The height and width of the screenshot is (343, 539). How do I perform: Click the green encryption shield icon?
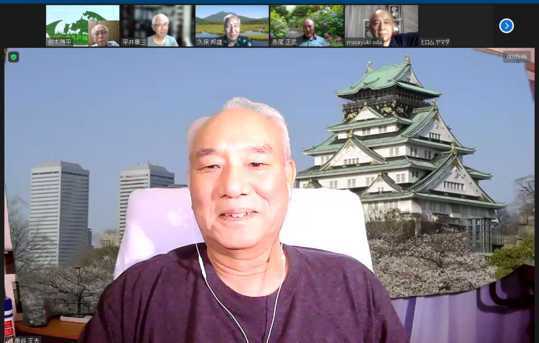point(14,57)
